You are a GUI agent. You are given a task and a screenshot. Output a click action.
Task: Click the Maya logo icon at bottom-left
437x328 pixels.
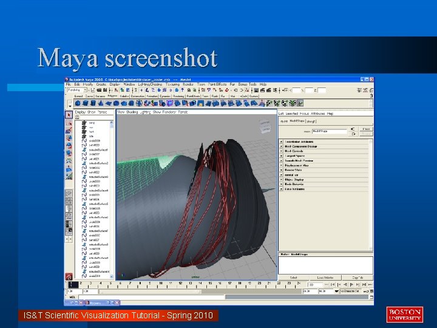69,276
